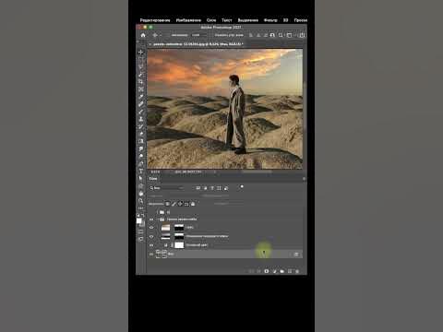Open Изображение menu

188,20
